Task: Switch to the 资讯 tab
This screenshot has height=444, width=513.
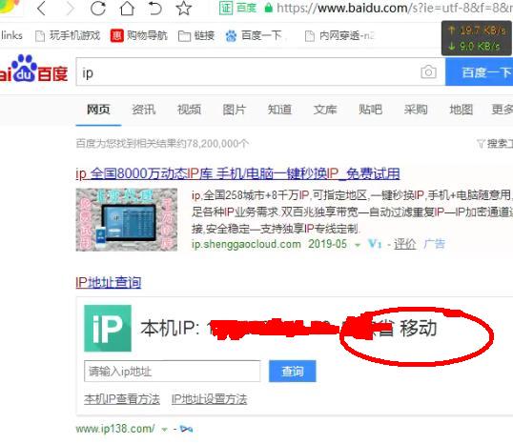Action: [x=144, y=110]
